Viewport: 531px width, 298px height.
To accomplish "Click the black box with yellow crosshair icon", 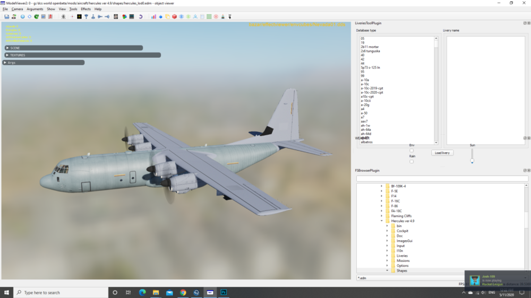I will coord(79,16).
